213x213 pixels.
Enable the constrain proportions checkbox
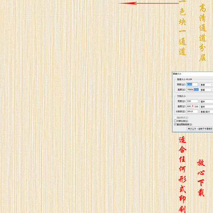pos(175,121)
